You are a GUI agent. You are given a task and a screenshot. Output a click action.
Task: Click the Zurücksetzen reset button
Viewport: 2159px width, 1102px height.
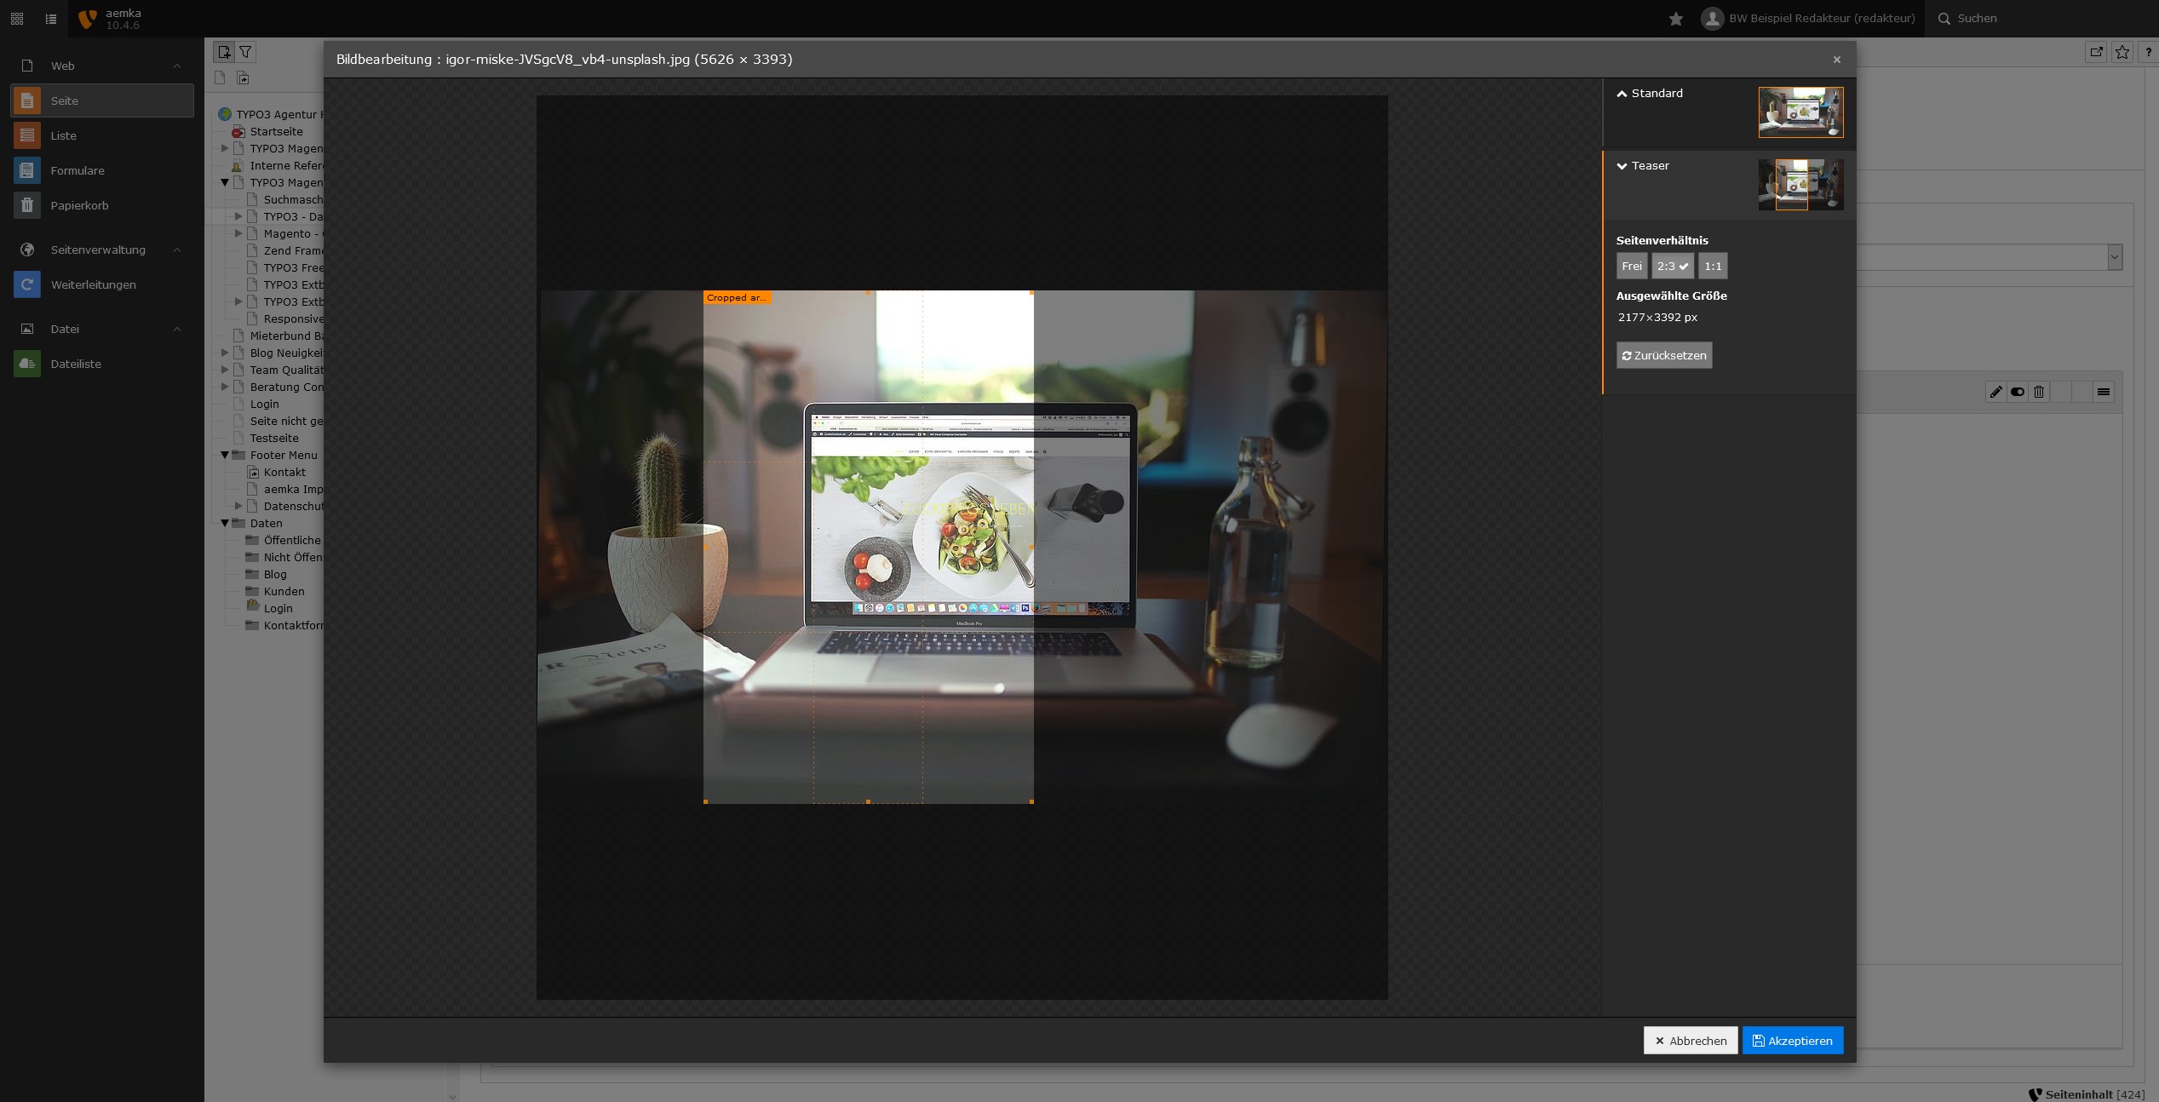[x=1663, y=355]
